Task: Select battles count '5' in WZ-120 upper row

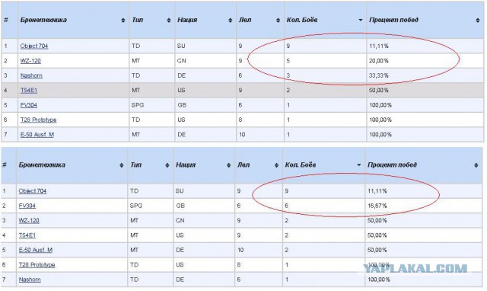Action: pos(288,61)
